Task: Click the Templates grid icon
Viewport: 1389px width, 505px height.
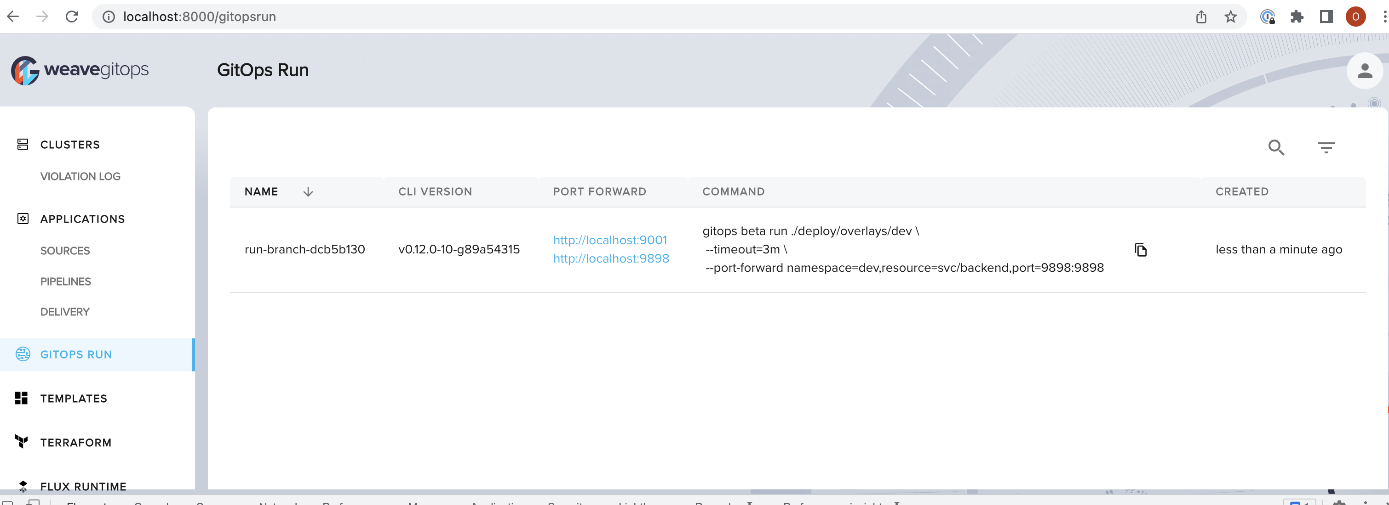Action: (22, 398)
